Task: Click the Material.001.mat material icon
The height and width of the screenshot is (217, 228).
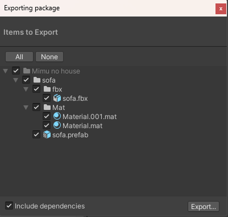Action: click(x=57, y=116)
